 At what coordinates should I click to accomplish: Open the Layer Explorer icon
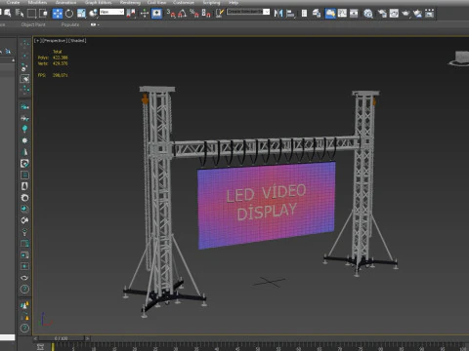[x=317, y=13]
